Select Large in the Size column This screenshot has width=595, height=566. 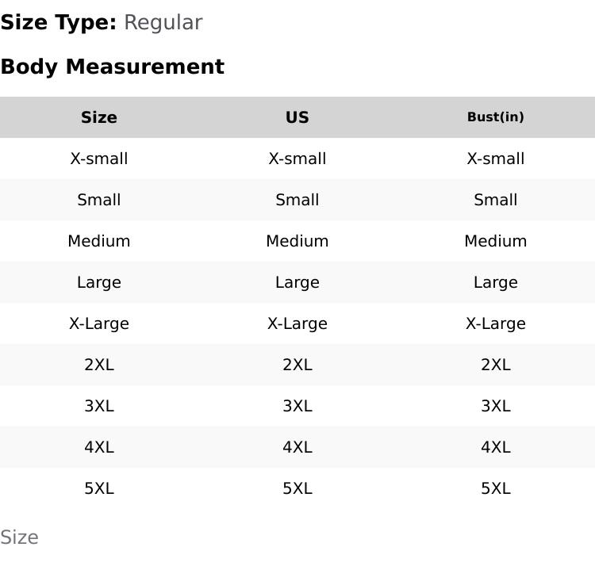tap(99, 282)
